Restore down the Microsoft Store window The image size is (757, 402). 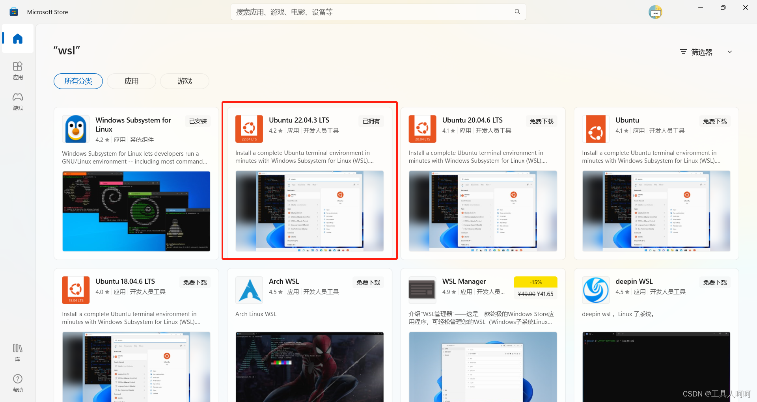[x=723, y=8]
